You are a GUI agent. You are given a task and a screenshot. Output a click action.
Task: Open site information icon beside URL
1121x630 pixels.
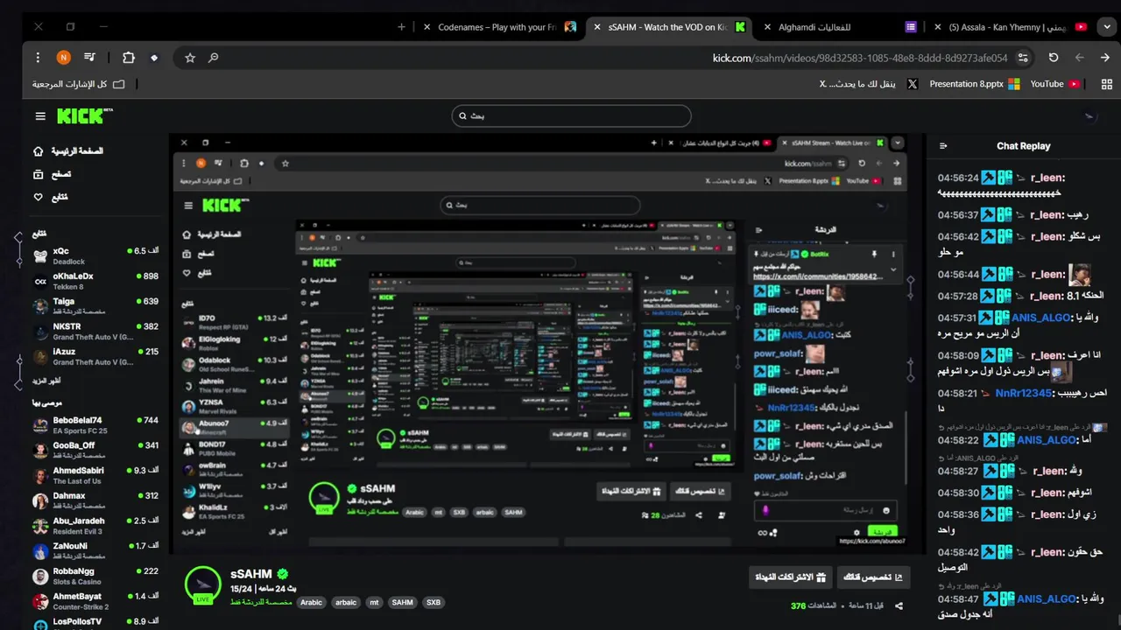point(1023,58)
